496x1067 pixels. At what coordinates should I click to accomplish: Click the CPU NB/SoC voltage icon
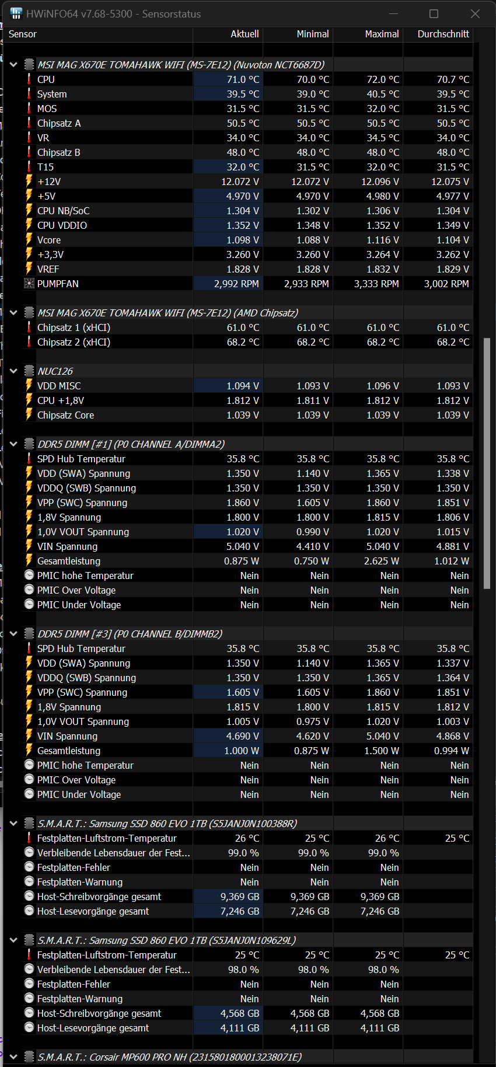point(29,211)
